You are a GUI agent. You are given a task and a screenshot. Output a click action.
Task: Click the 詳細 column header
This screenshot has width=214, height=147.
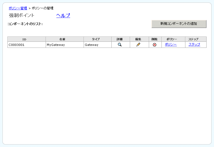(x=121, y=39)
